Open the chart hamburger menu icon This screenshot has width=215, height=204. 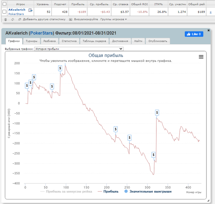pos(201,57)
